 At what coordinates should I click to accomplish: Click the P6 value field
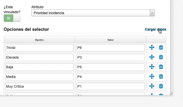tap(111, 48)
